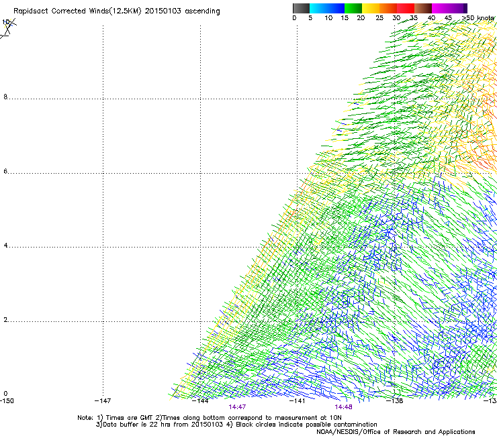
Task: Click the '45' label under the color bar
Action: coord(448,18)
